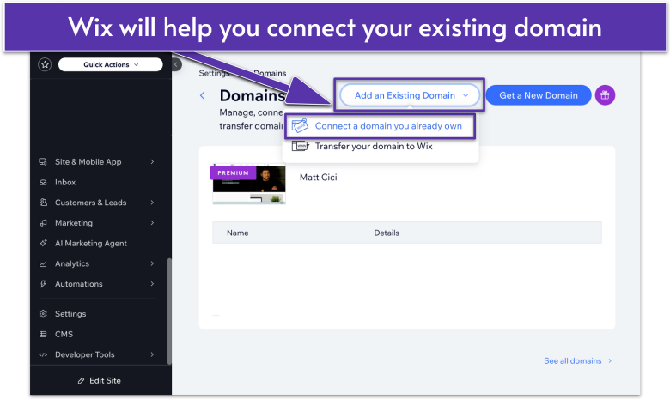Click the sidebar vertical scrollbar
The image size is (670, 399).
pos(169,311)
